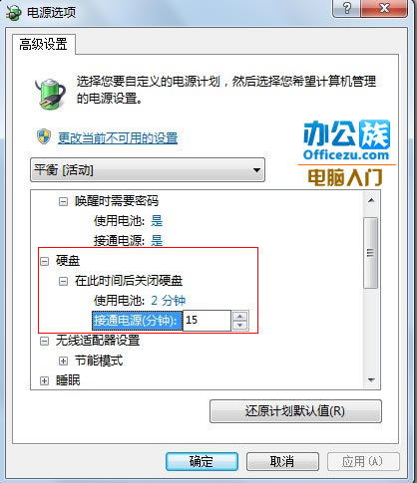Expand the 睡眠 tree node
417x483 pixels.
point(44,380)
